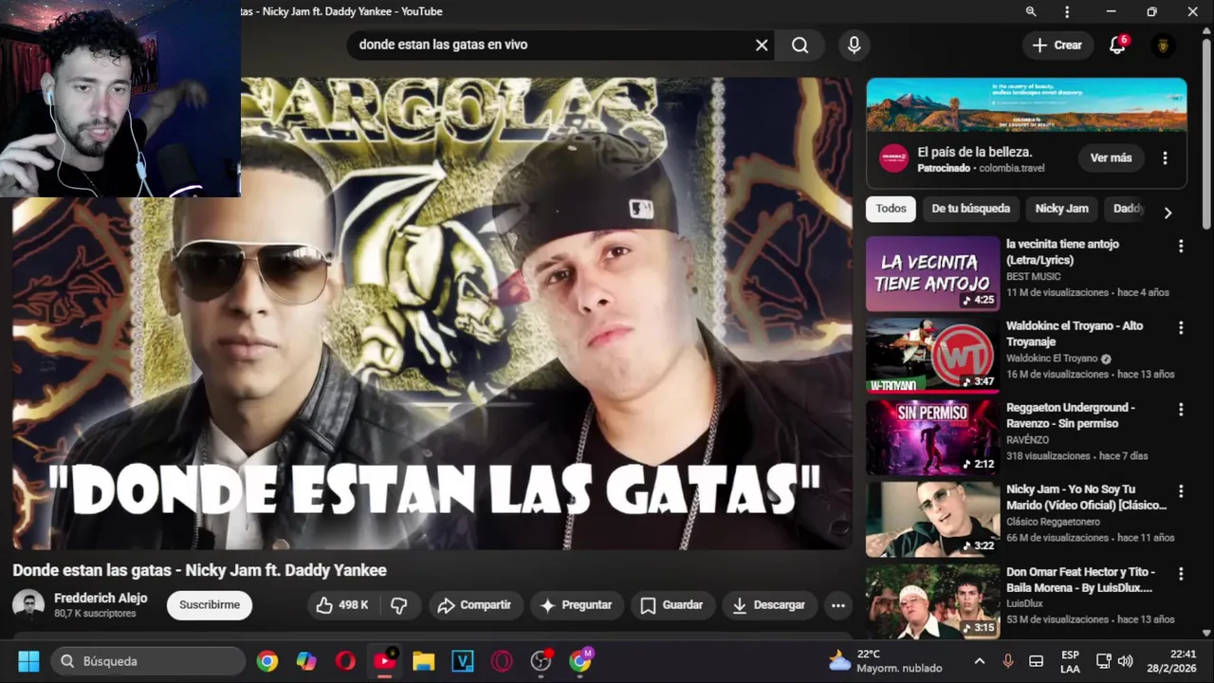Viewport: 1214px width, 683px height.
Task: Open Opera GX from taskbar
Action: click(x=502, y=661)
